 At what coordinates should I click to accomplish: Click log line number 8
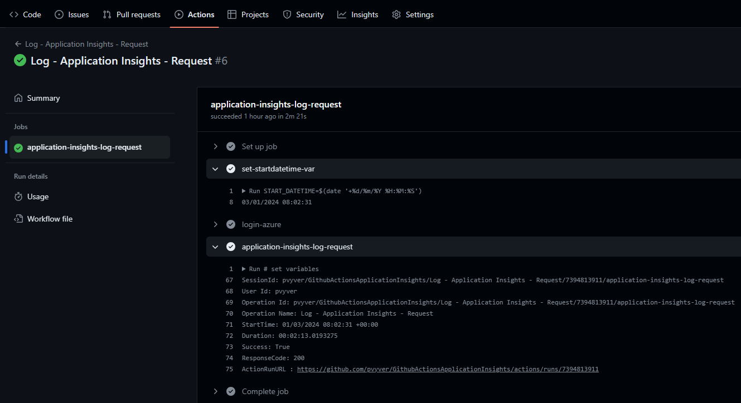[231, 202]
